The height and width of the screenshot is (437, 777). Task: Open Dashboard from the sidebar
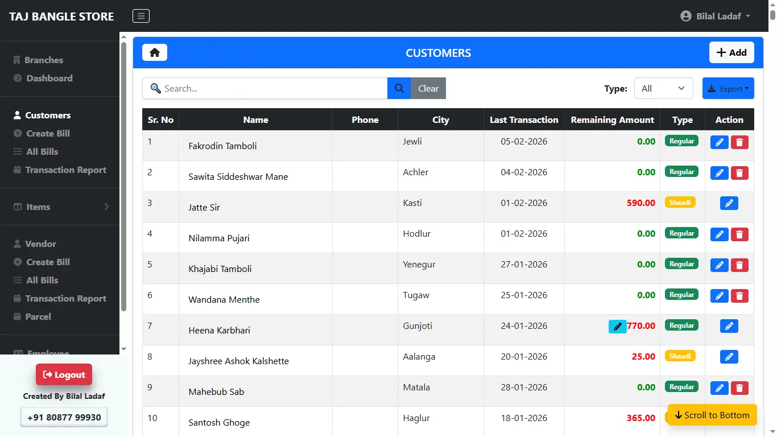pyautogui.click(x=49, y=79)
